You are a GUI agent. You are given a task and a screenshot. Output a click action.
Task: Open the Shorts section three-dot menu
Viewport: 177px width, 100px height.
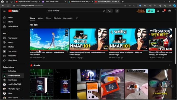coord(170,66)
